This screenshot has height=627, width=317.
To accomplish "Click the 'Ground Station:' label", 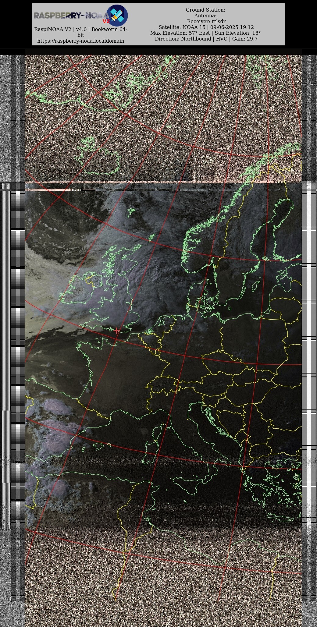I will coord(205,10).
